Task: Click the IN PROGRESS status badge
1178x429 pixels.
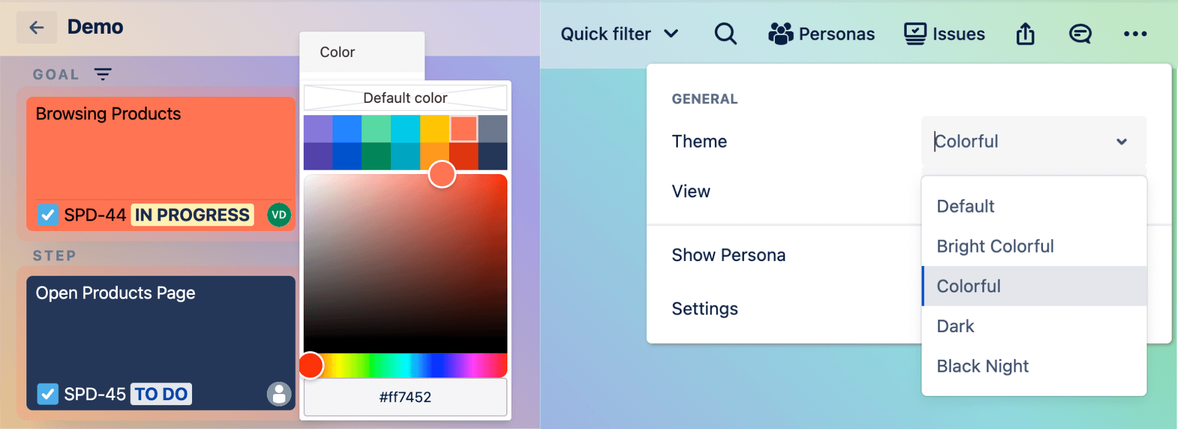Action: (x=192, y=215)
